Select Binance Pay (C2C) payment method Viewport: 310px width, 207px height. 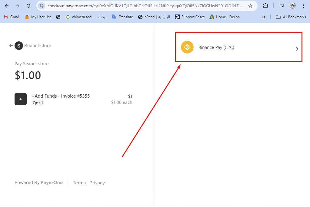tap(239, 47)
